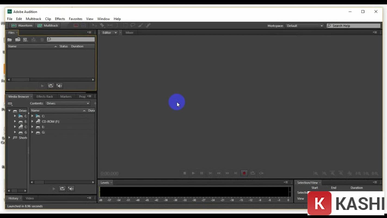Select the Spot Healing Brush tool
Screen dimensions: 387x218
coord(148,25)
